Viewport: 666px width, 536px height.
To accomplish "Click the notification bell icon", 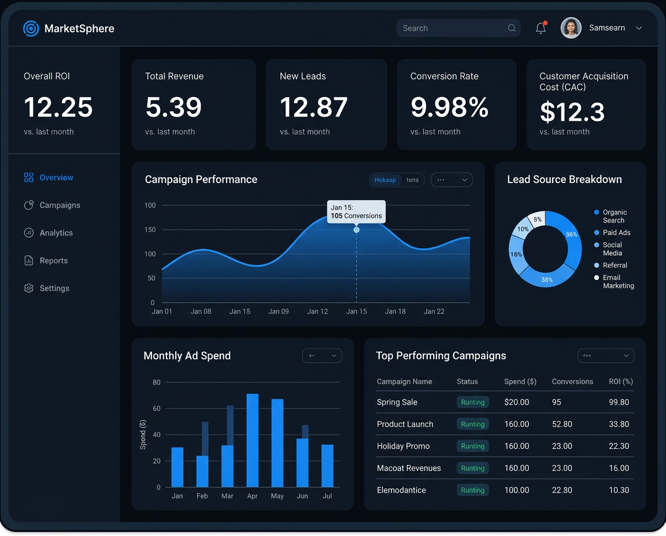I will click(541, 27).
